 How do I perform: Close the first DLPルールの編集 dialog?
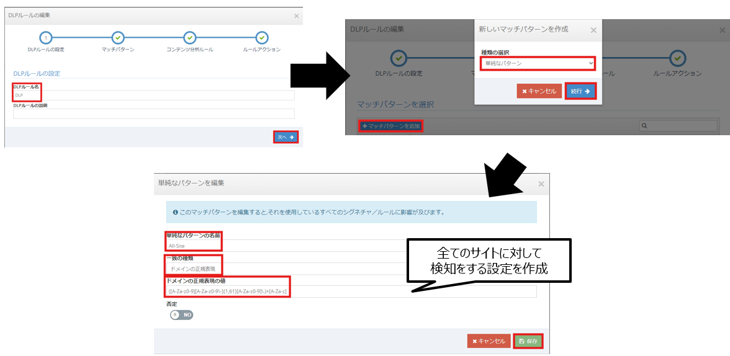(297, 16)
